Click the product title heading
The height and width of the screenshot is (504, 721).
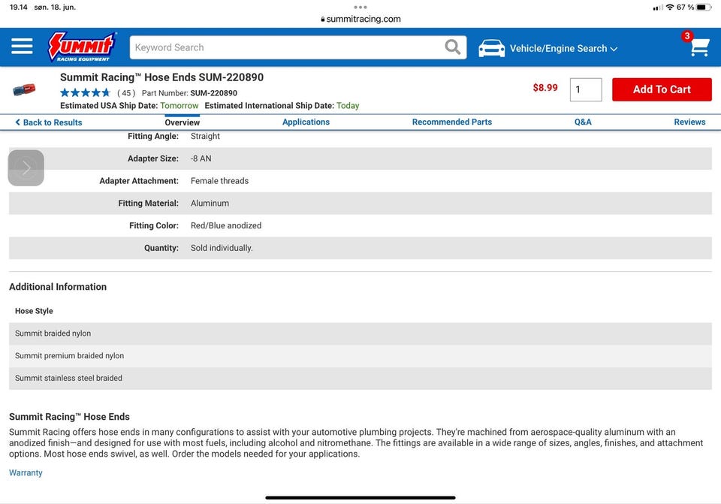click(x=162, y=77)
